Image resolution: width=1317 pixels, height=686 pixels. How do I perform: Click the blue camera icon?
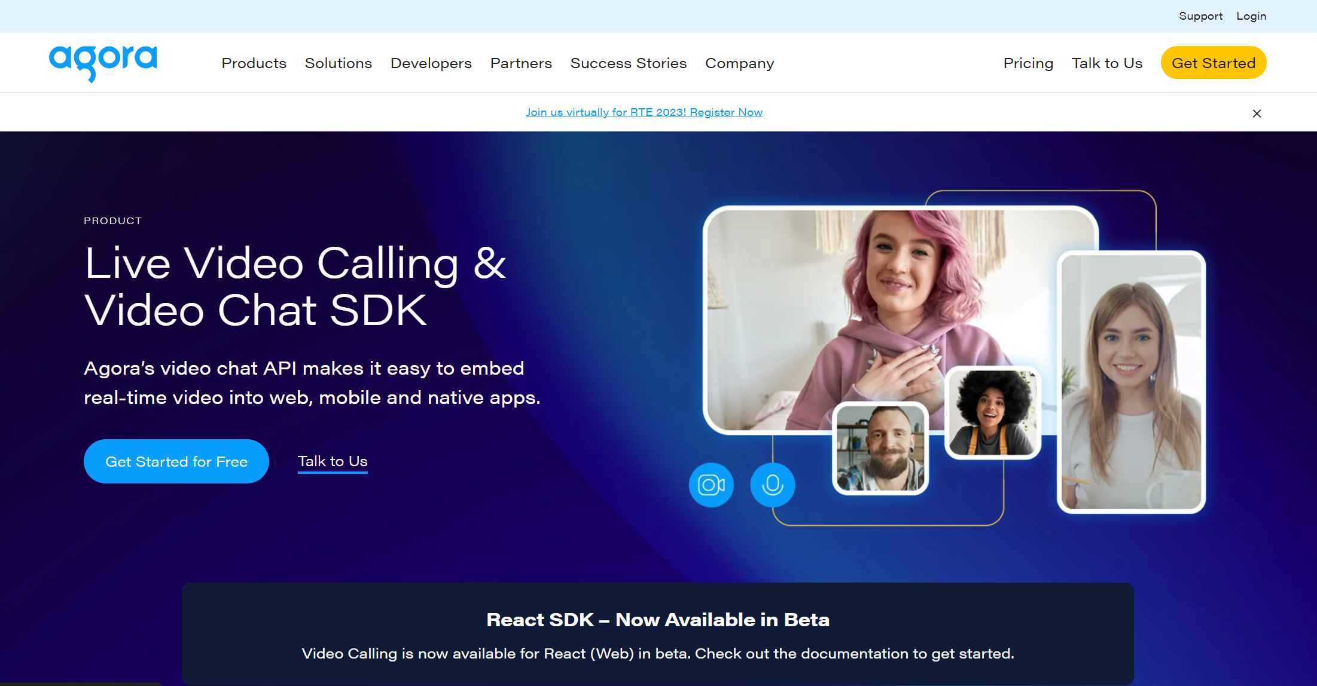point(711,485)
